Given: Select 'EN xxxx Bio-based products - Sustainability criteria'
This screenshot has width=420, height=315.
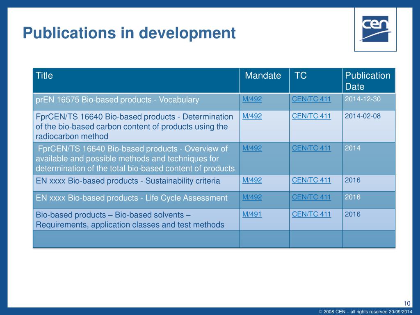Looking at the screenshot, I should (128, 181).
